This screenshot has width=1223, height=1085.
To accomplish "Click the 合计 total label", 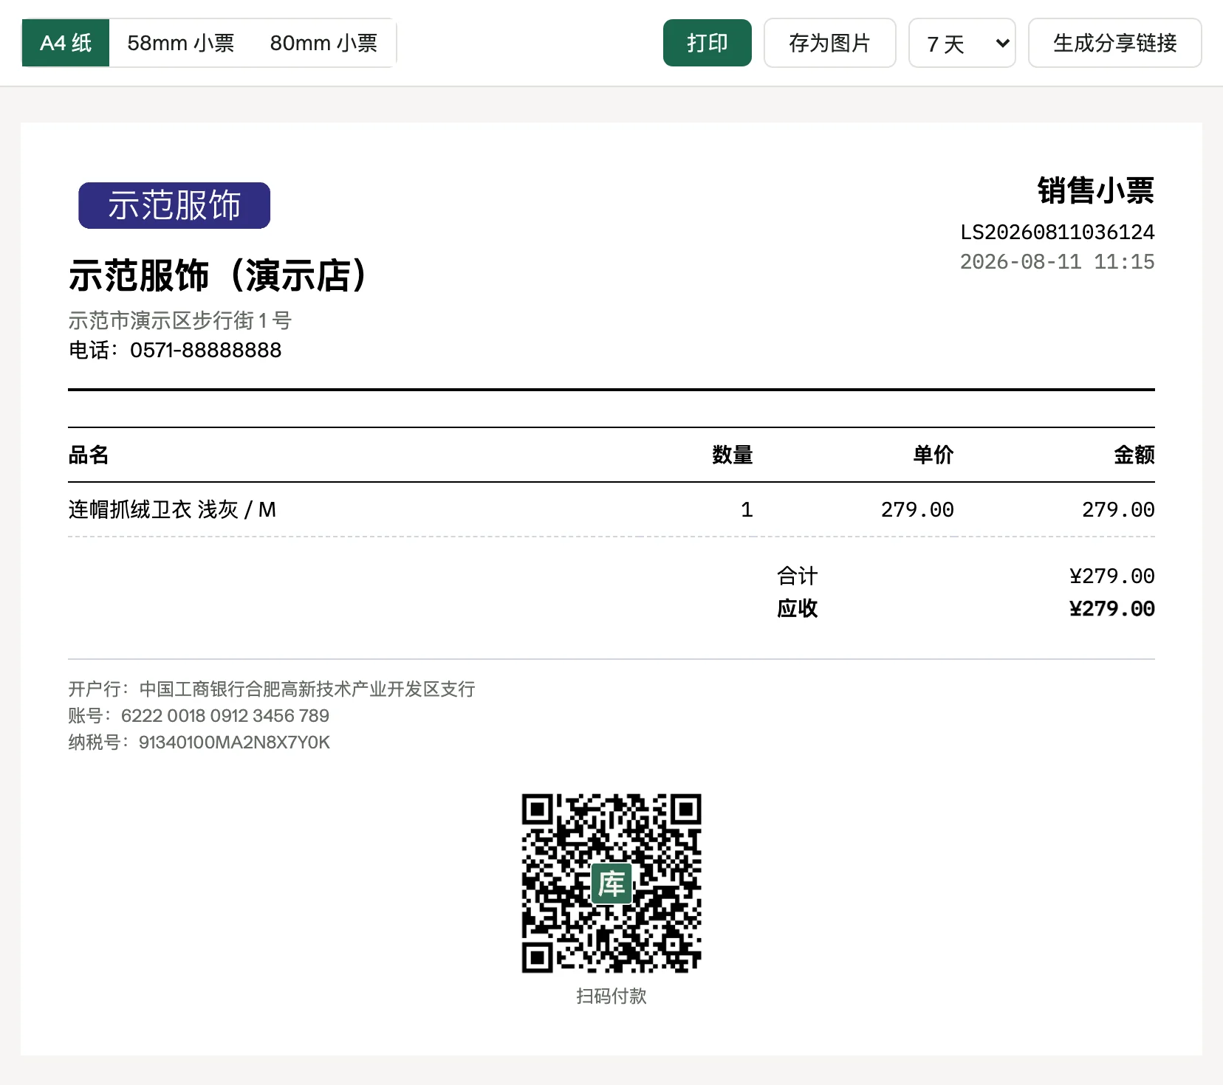I will click(x=797, y=576).
